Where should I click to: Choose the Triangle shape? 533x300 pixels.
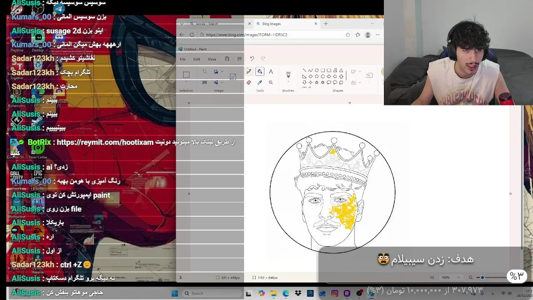341,70
